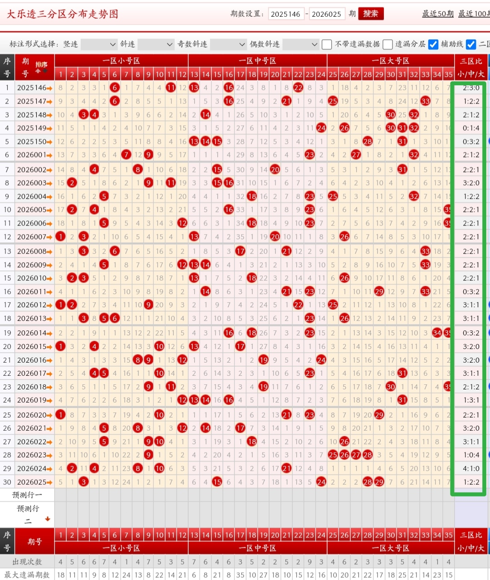This screenshot has height=580, width=490.
Task: Open the 最近50期 link
Action: coord(437,14)
